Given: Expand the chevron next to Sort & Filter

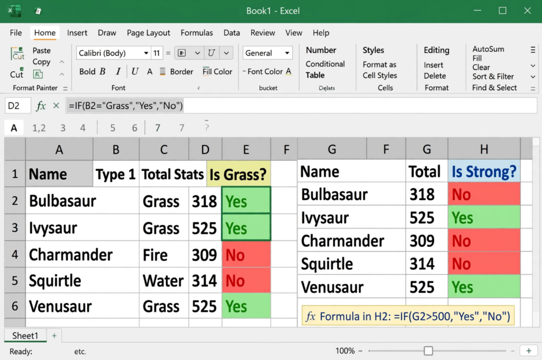Looking at the screenshot, I should (533, 77).
